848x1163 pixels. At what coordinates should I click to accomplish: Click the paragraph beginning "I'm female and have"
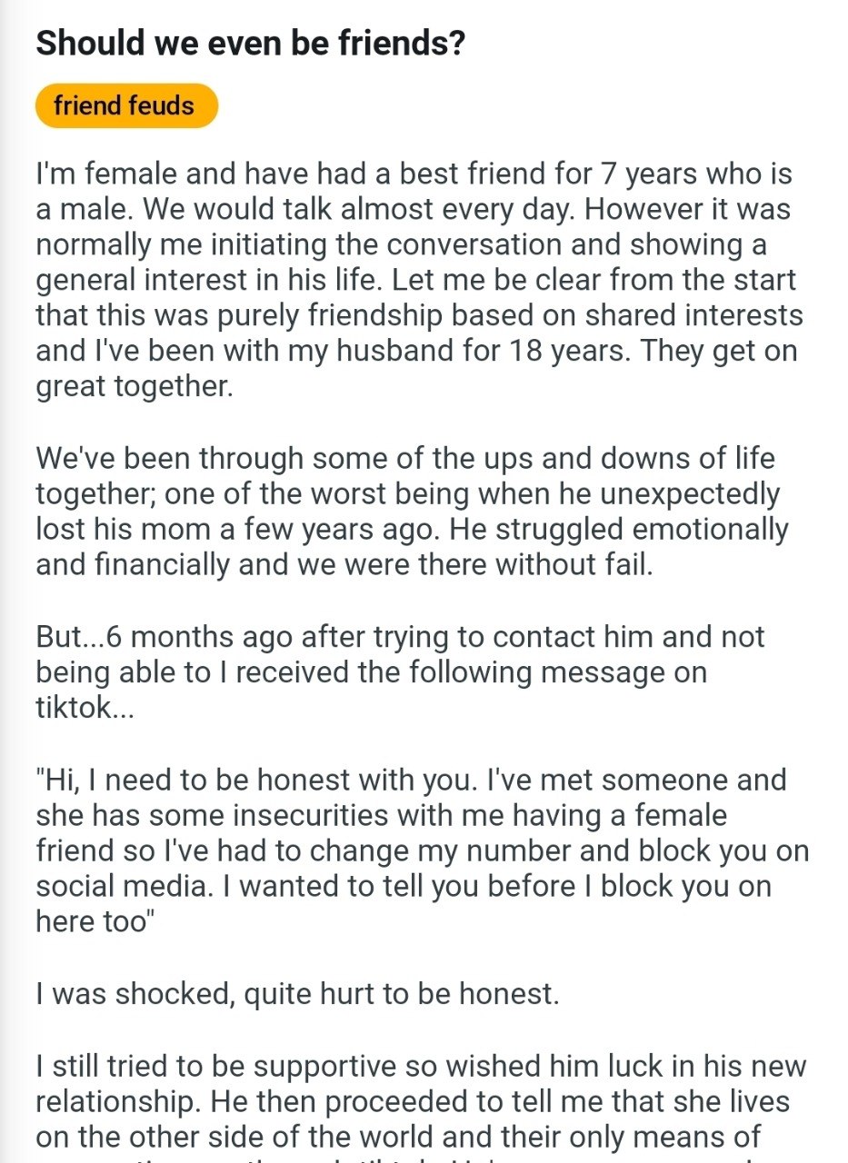(x=420, y=281)
